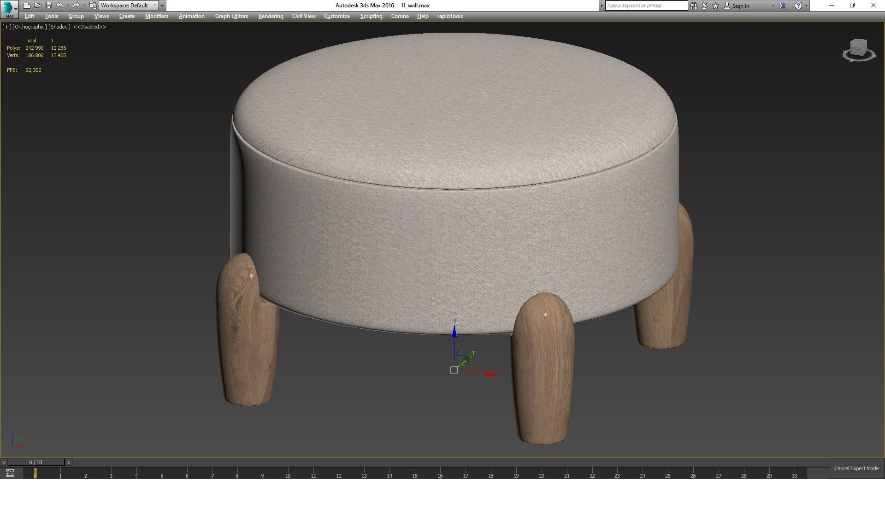Screen dimensions: 885x514
Task: Expand the redo history dropdown arrow
Action: pyautogui.click(x=84, y=6)
